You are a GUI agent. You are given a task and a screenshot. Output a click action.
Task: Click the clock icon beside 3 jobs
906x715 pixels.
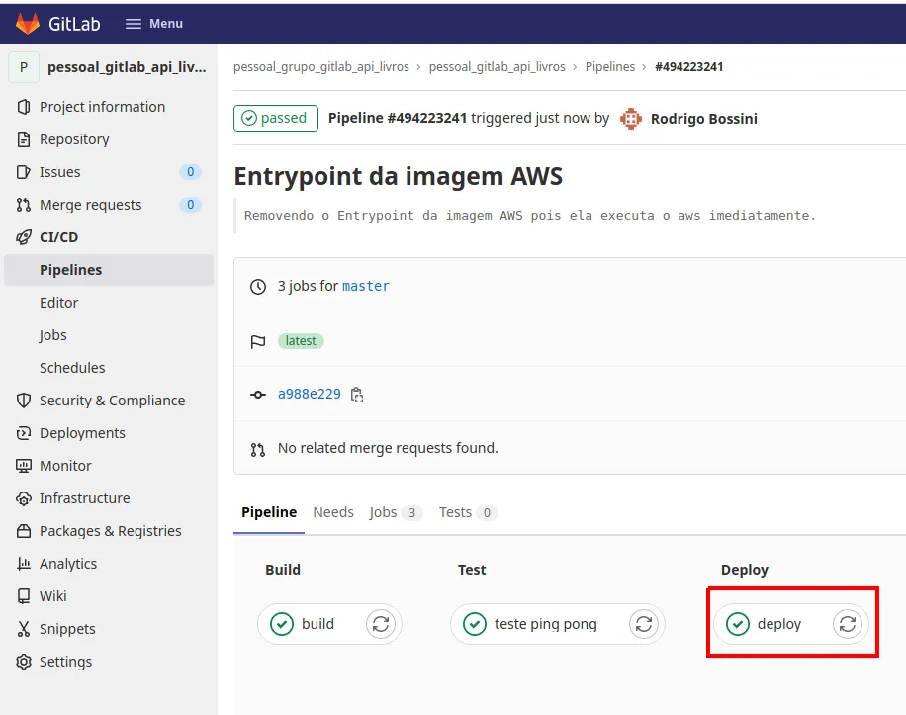tap(258, 287)
